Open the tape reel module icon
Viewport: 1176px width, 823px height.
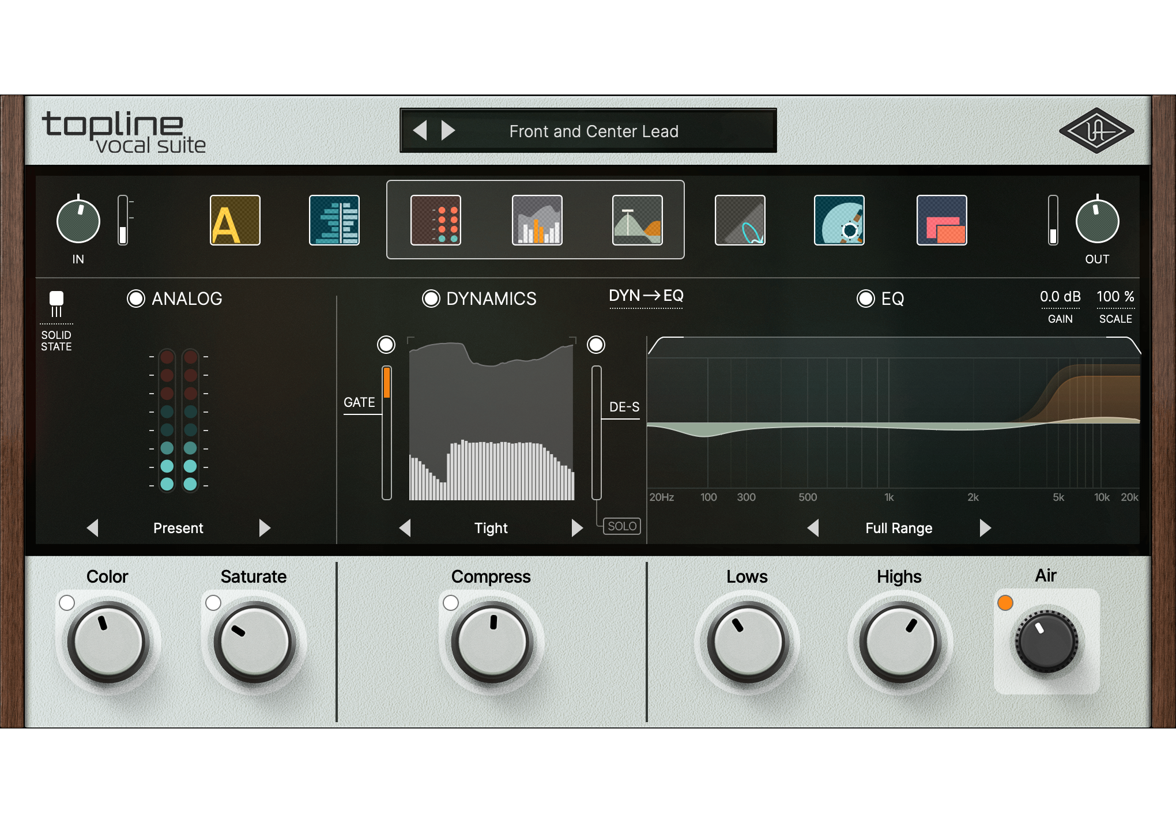[839, 220]
